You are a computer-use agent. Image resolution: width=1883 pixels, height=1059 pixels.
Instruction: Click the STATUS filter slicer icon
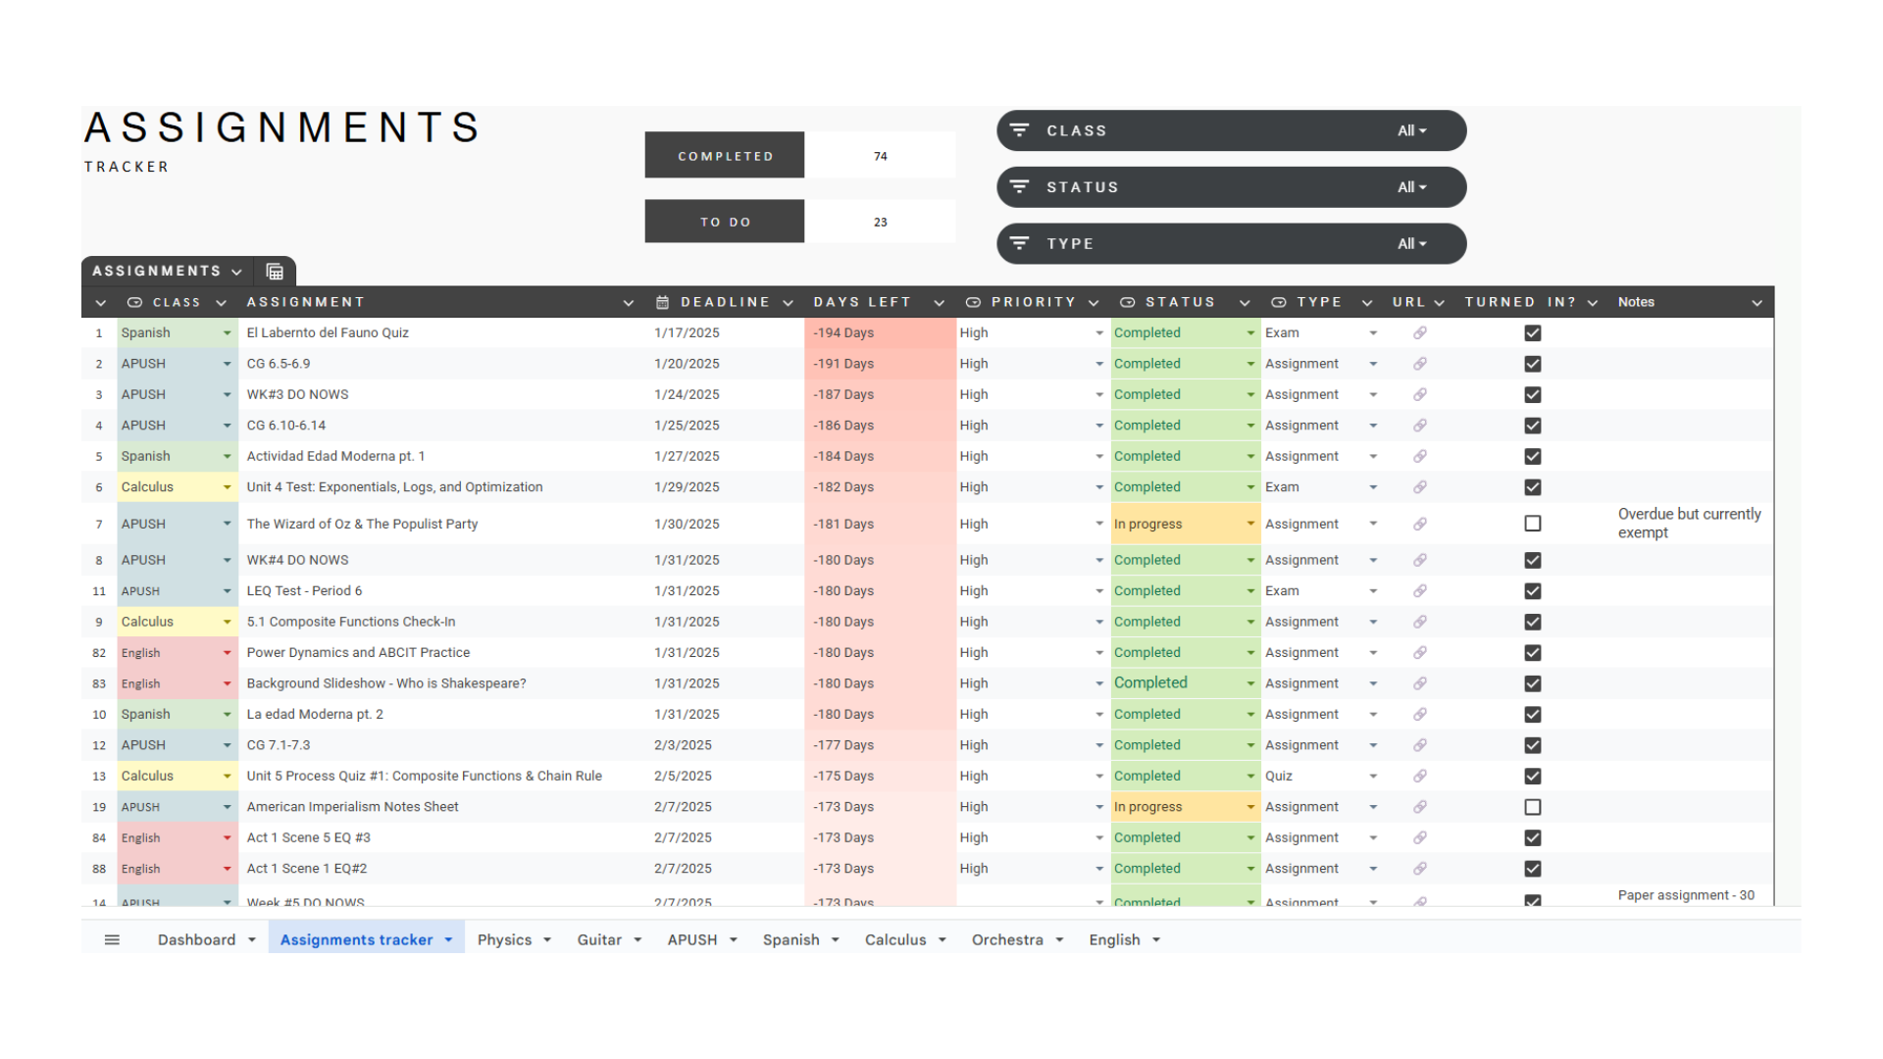coord(1020,187)
